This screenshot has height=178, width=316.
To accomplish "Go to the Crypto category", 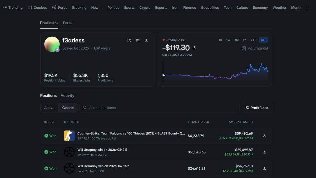I will (145, 8).
